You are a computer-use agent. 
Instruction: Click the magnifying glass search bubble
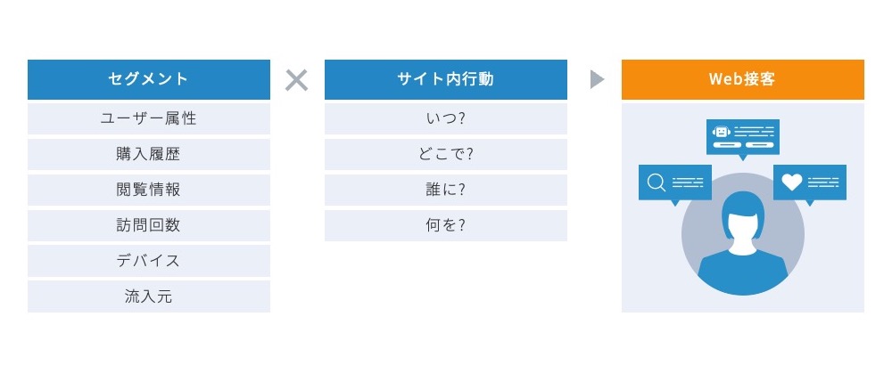click(x=674, y=184)
